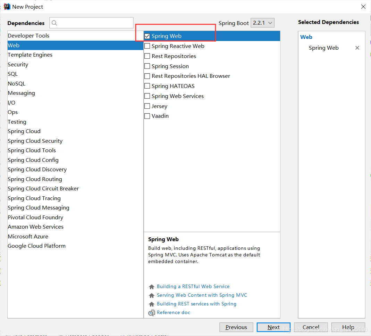Select the Messaging category
Screen dimensions: 371x336
pos(75,93)
